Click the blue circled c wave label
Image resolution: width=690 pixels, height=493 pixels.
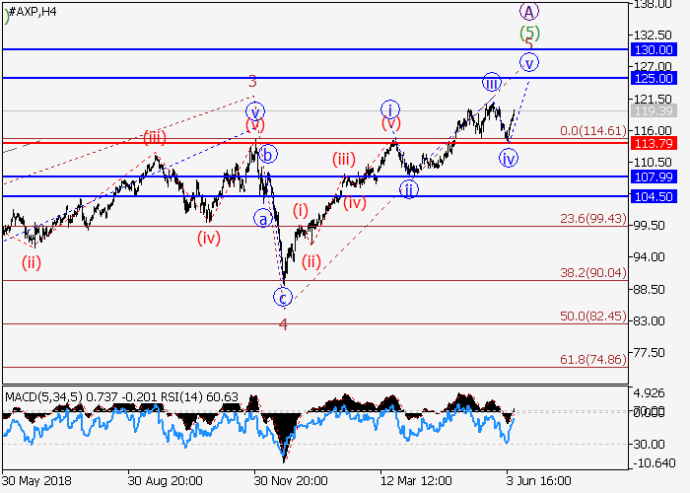282,296
